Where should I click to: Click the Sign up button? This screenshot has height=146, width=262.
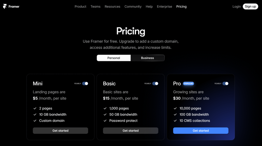click(250, 6)
